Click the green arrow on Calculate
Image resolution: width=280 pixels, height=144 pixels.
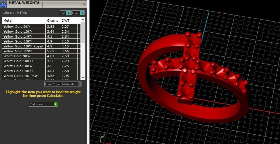coord(56,104)
